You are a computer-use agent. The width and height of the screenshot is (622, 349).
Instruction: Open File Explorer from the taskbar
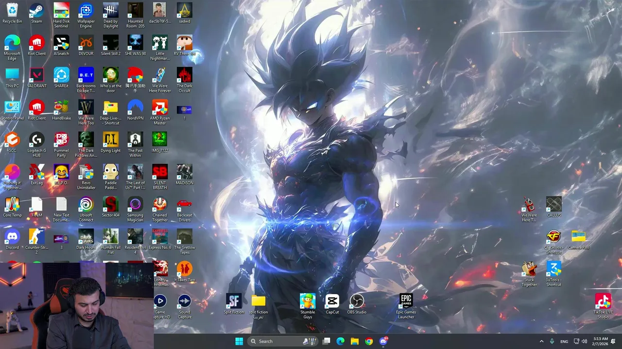point(355,341)
